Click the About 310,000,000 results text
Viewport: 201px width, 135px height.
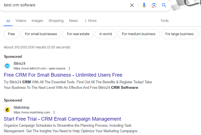click(x=37, y=47)
